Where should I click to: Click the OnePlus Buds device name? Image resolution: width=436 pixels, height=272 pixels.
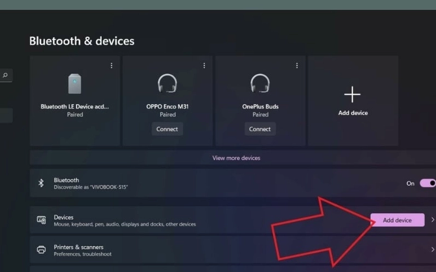(260, 106)
